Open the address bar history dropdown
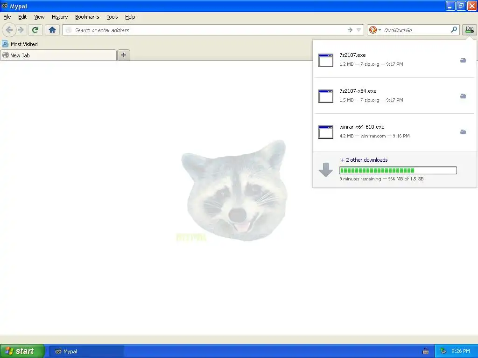 [x=359, y=30]
